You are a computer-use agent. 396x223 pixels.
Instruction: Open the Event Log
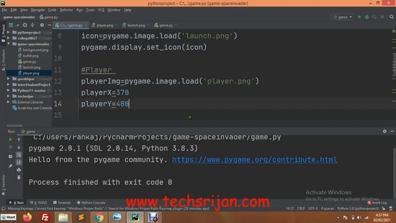tap(377, 203)
